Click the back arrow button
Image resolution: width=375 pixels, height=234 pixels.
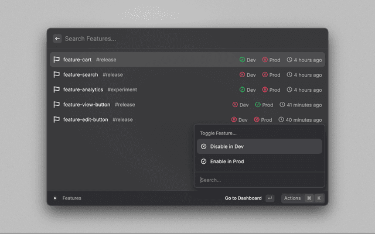tap(57, 39)
